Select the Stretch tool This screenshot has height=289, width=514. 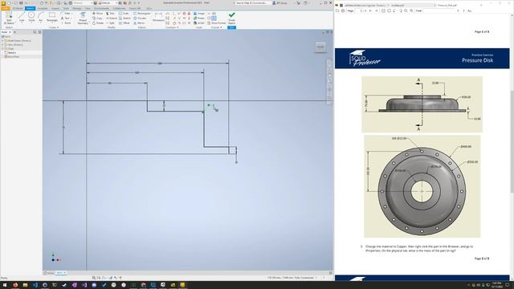coord(124,18)
